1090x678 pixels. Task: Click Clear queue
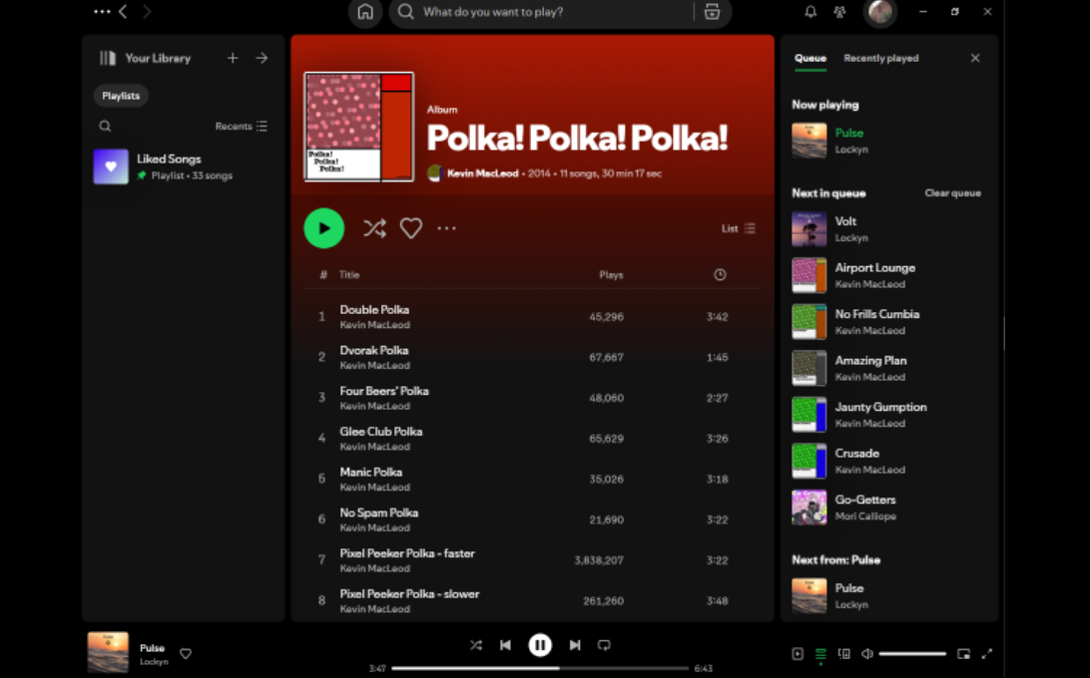click(951, 192)
